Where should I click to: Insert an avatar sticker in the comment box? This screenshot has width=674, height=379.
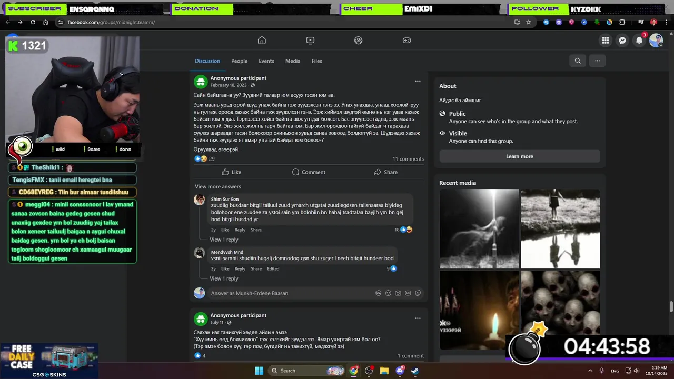pos(378,293)
